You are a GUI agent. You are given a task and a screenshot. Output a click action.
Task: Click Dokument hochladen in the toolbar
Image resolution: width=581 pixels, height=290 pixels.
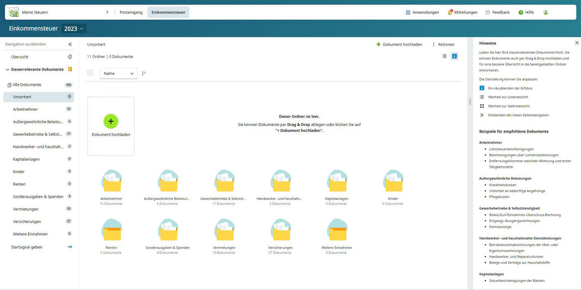tap(399, 45)
